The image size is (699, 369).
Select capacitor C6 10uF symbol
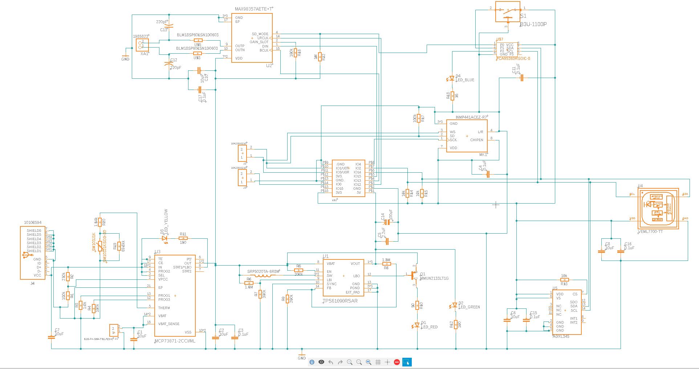(x=507, y=320)
